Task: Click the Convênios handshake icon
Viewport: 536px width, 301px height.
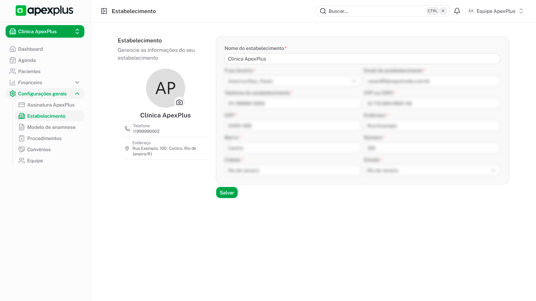Action: [22, 150]
